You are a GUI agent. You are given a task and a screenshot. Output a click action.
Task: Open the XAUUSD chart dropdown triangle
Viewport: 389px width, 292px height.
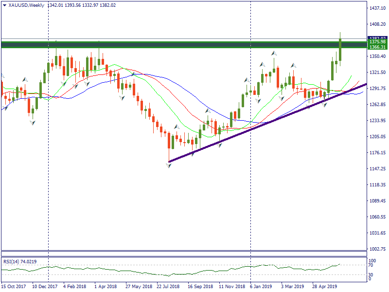click(x=4, y=5)
